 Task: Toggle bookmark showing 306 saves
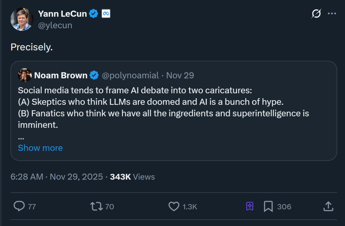[x=268, y=206]
